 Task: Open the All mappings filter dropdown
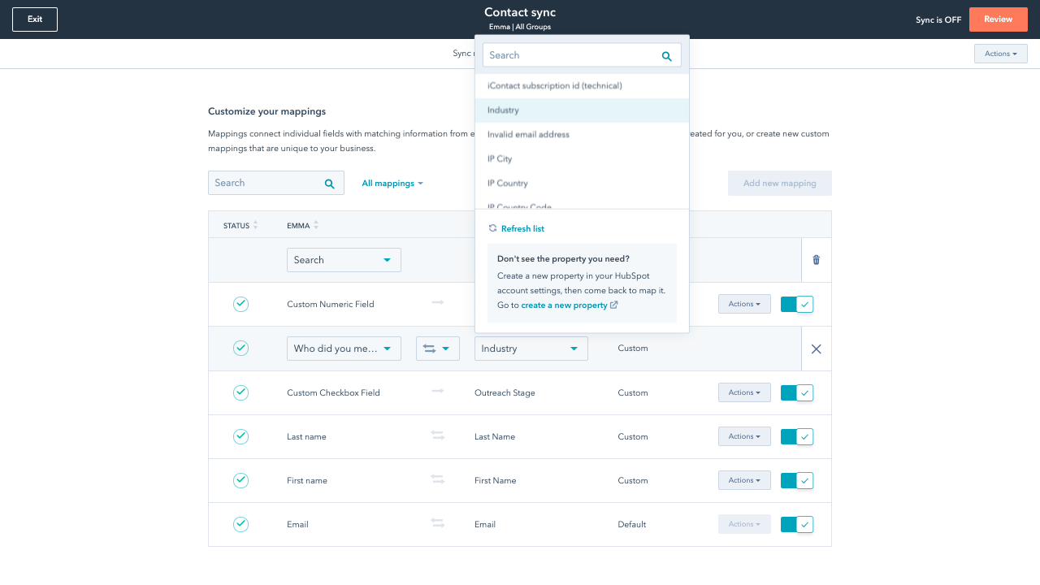pos(392,184)
